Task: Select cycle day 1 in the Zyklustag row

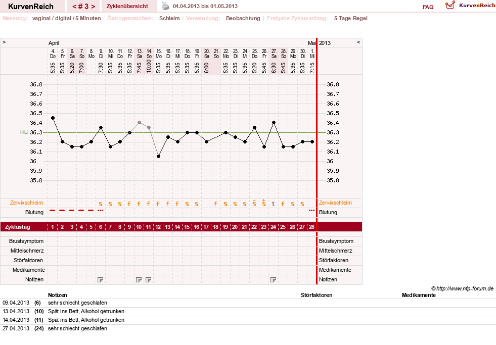Action: 53,227
